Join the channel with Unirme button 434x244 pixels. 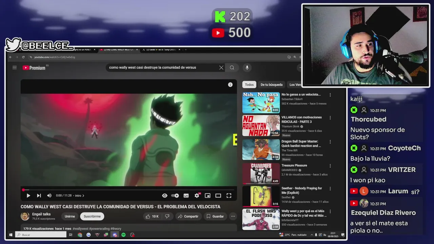[x=70, y=216]
